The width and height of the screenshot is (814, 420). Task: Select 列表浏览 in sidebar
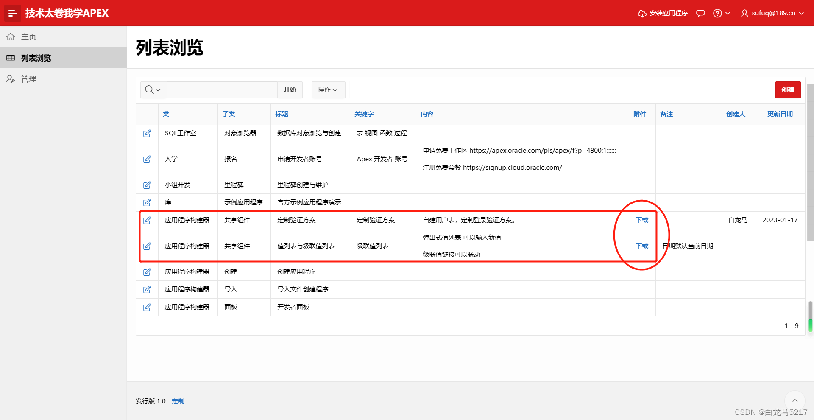pyautogui.click(x=64, y=58)
